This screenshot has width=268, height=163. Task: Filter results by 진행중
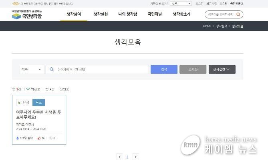(x=64, y=89)
